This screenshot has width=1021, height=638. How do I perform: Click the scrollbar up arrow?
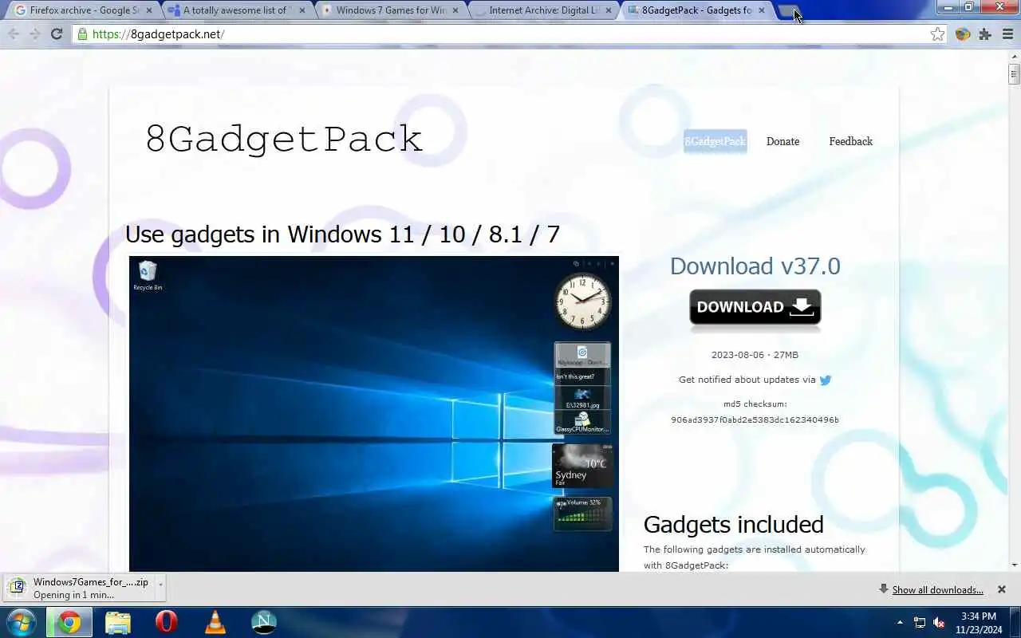pos(1014,57)
